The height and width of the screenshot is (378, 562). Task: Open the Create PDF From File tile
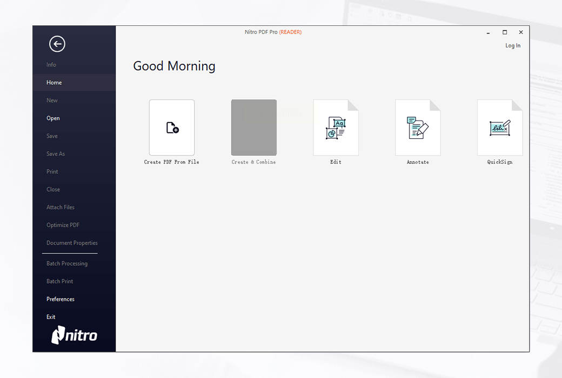172,127
